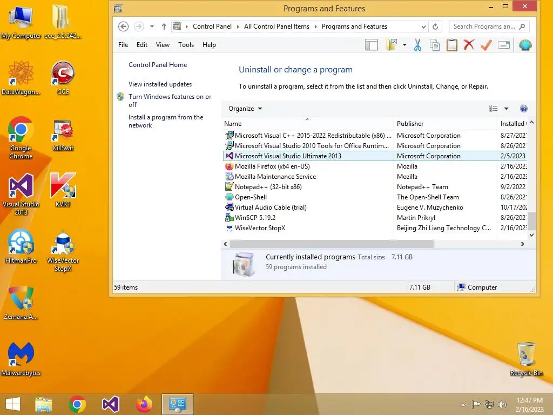
Task: Select Microsoft Visual Studio Ultimate 2013 row
Action: click(375, 156)
